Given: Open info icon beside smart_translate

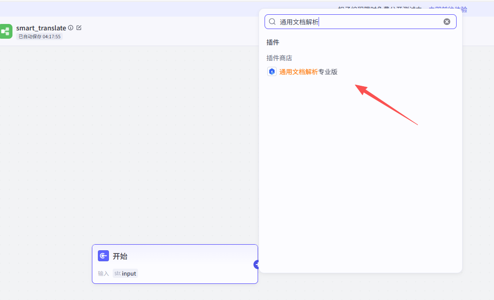Looking at the screenshot, I should pyautogui.click(x=71, y=28).
